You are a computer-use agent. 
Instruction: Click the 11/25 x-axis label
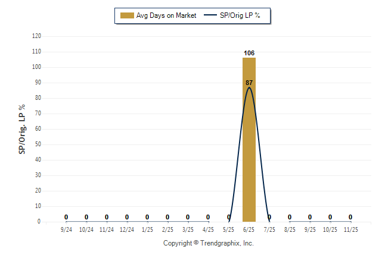(350, 229)
